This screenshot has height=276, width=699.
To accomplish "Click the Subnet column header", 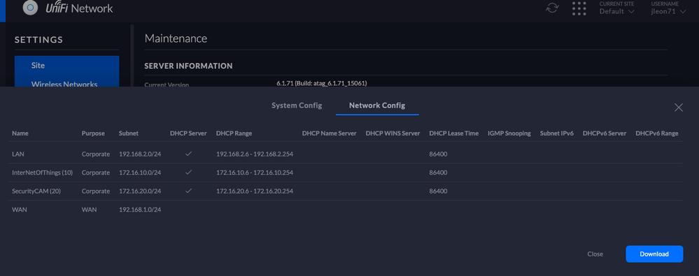I will [129, 133].
